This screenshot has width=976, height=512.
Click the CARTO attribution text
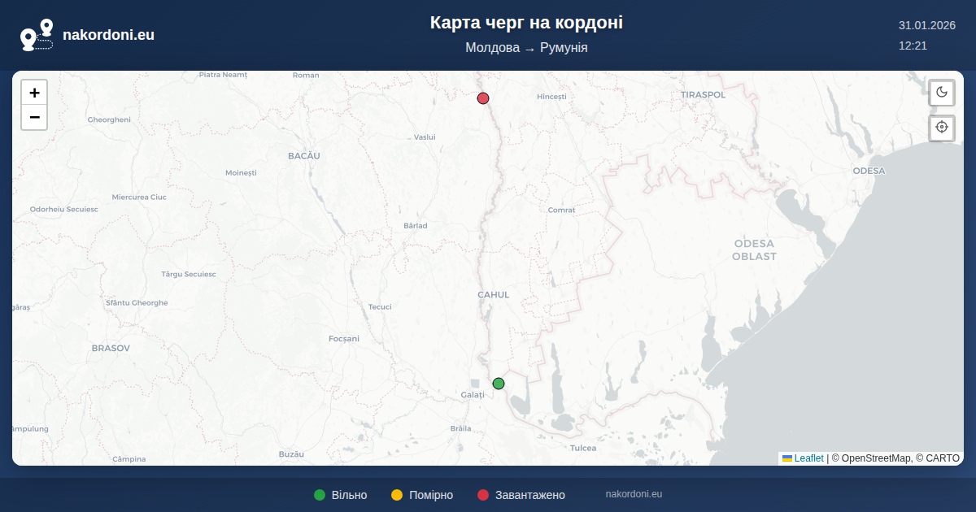943,458
